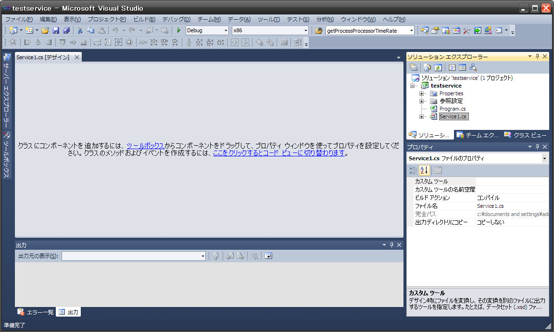Image resolution: width=554 pixels, height=332 pixels.
Task: Open Toolbox hammer and wrench icon
Action: [x=467, y=30]
